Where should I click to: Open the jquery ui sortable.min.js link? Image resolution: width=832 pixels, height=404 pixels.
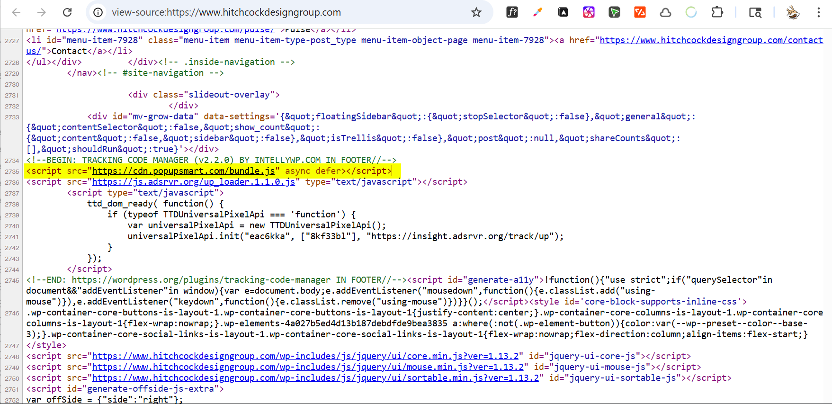(x=315, y=378)
